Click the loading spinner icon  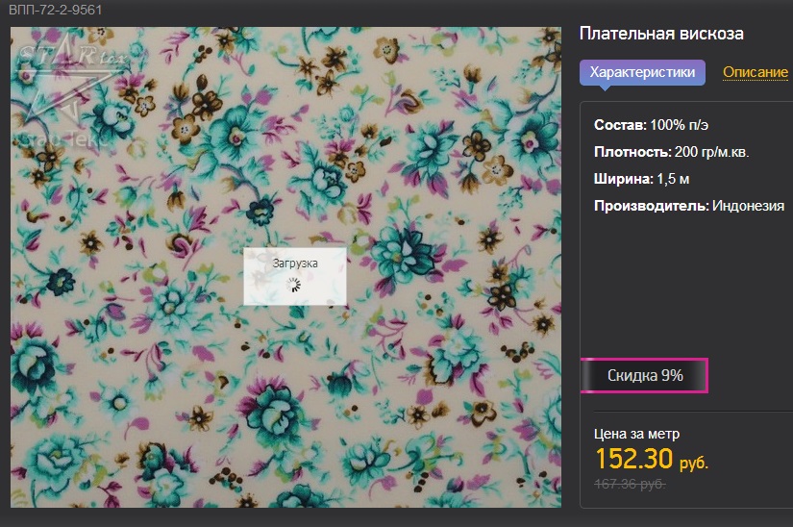tap(295, 285)
